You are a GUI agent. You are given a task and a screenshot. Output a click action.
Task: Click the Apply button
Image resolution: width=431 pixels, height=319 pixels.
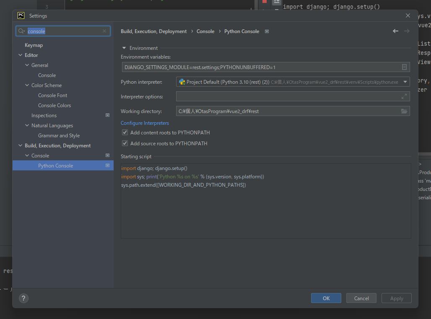pyautogui.click(x=396, y=298)
